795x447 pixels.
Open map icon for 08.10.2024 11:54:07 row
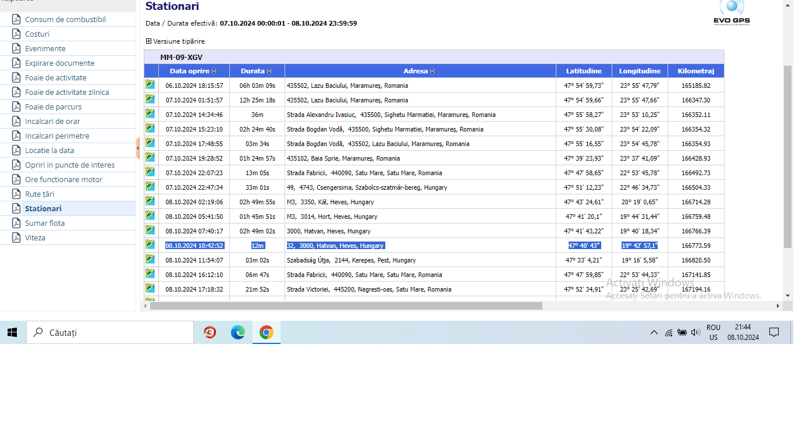[x=150, y=259]
